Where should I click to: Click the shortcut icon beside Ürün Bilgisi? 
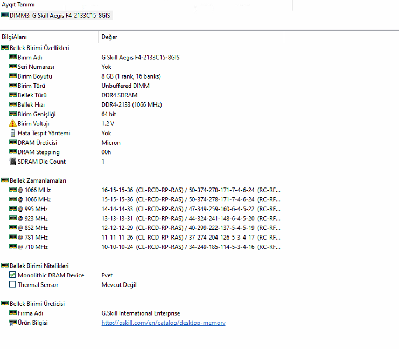click(12, 323)
